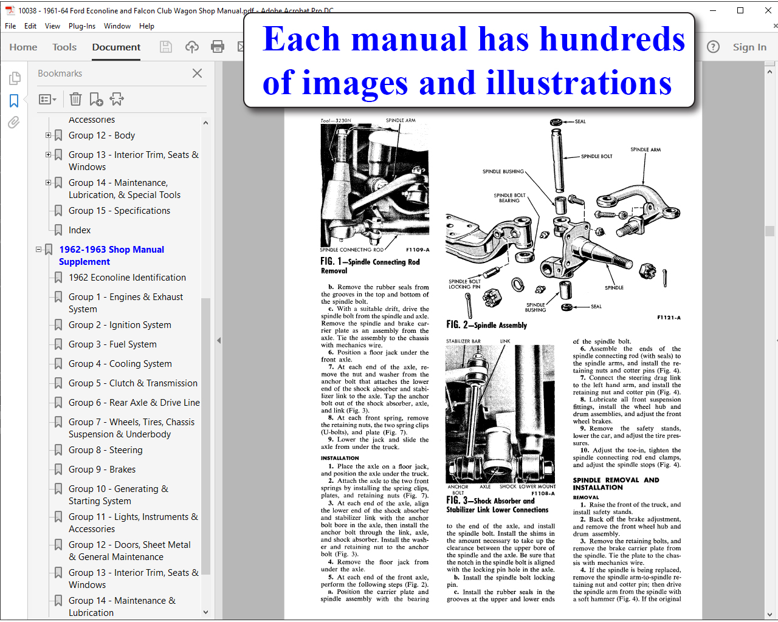Click the Adobe Acrobat app icon in title bar
Viewport: 778px width, 622px height.
click(10, 10)
